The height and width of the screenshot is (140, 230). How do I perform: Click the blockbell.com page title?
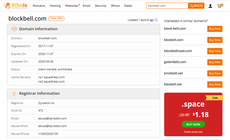pyautogui.click(x=27, y=19)
